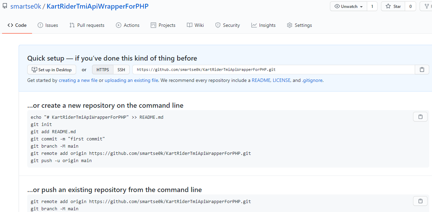The image size is (432, 212).
Task: Open the Actions tab
Action: pyautogui.click(x=128, y=25)
